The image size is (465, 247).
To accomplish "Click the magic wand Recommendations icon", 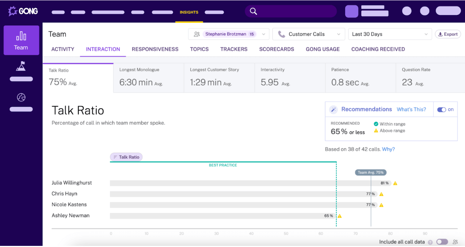I will [x=334, y=109].
